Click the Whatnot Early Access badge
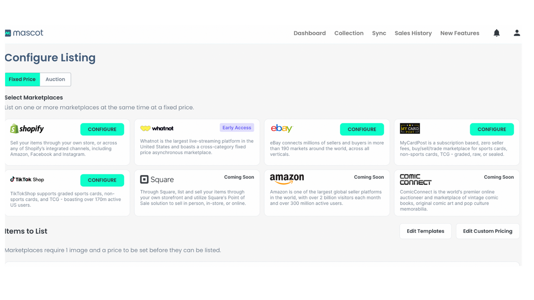The height and width of the screenshot is (300, 534). pos(237,128)
